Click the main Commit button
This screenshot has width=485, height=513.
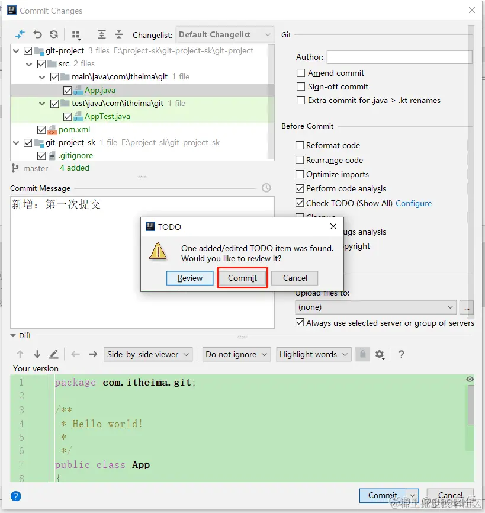pyautogui.click(x=383, y=496)
